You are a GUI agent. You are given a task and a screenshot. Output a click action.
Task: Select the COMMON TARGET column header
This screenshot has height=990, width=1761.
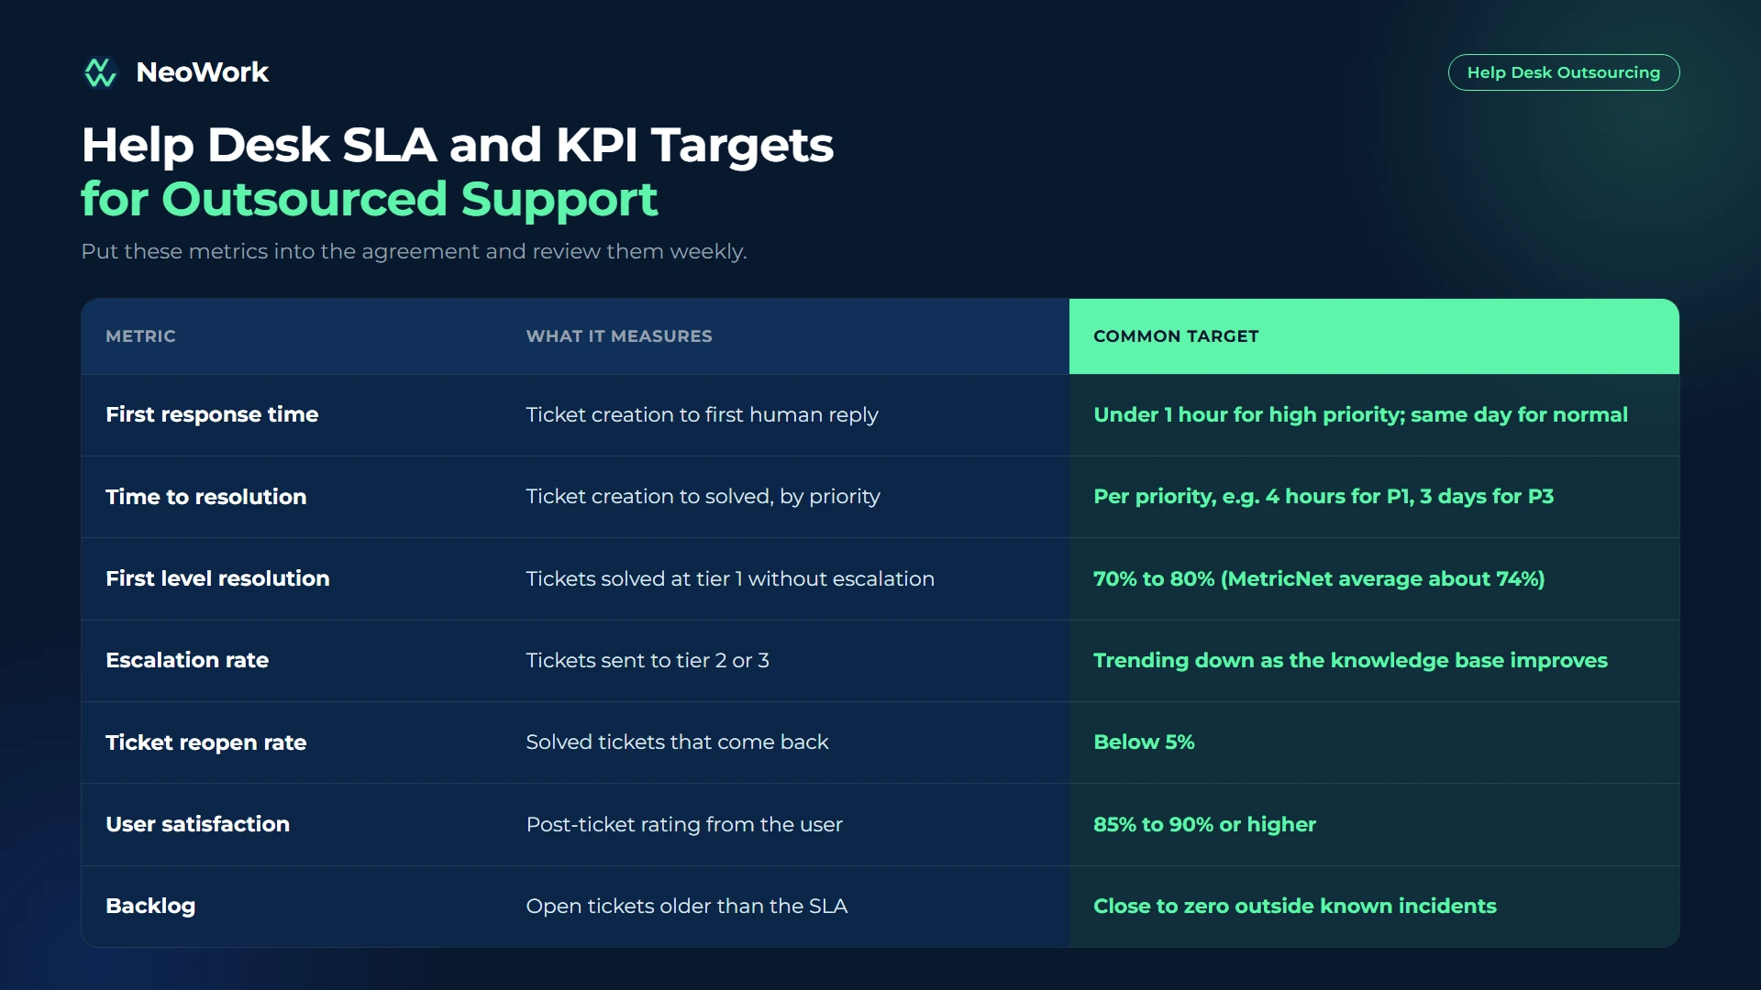click(1176, 336)
